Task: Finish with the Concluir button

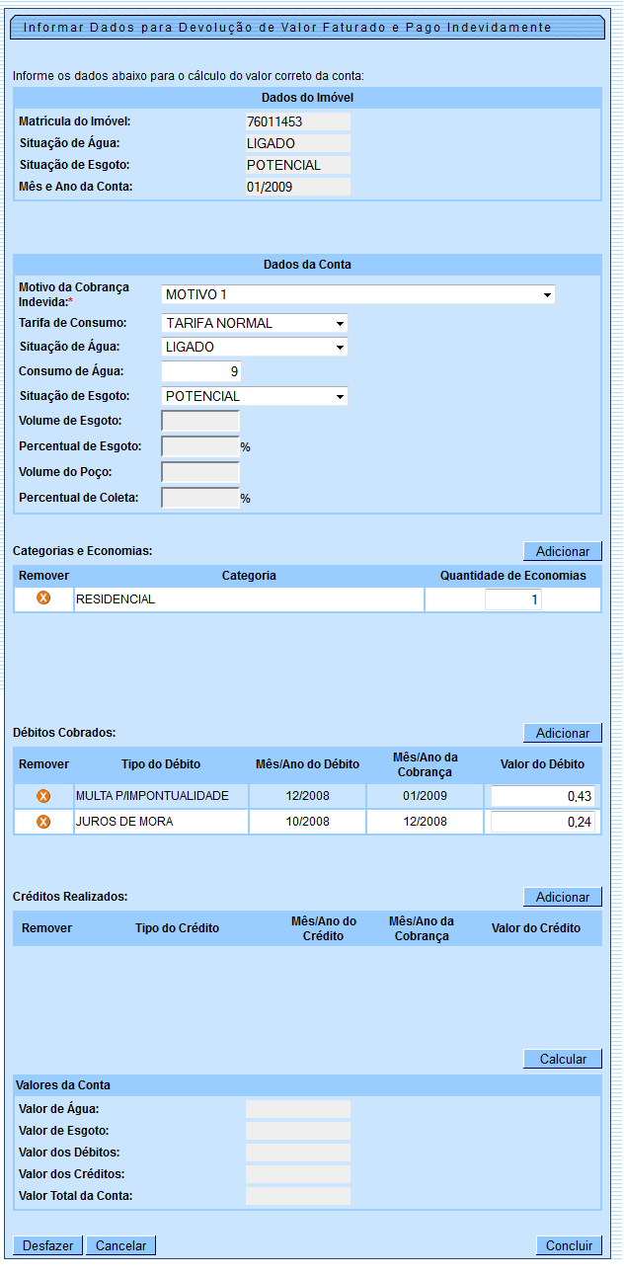Action: coord(569,1245)
